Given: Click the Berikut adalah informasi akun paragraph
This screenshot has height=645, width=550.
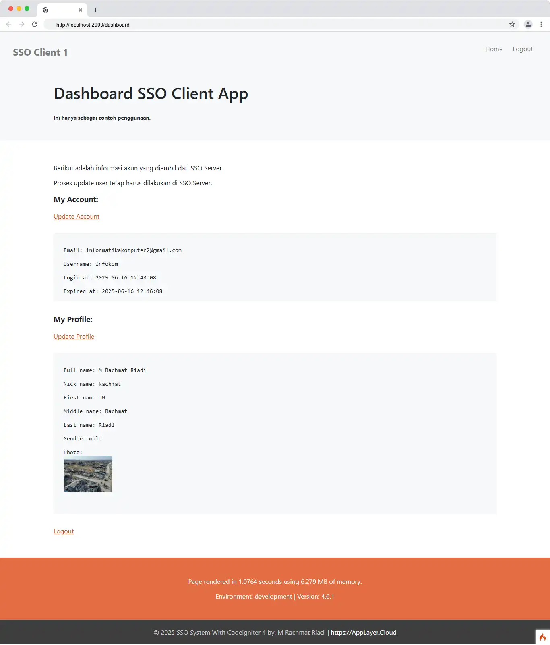Looking at the screenshot, I should point(139,168).
